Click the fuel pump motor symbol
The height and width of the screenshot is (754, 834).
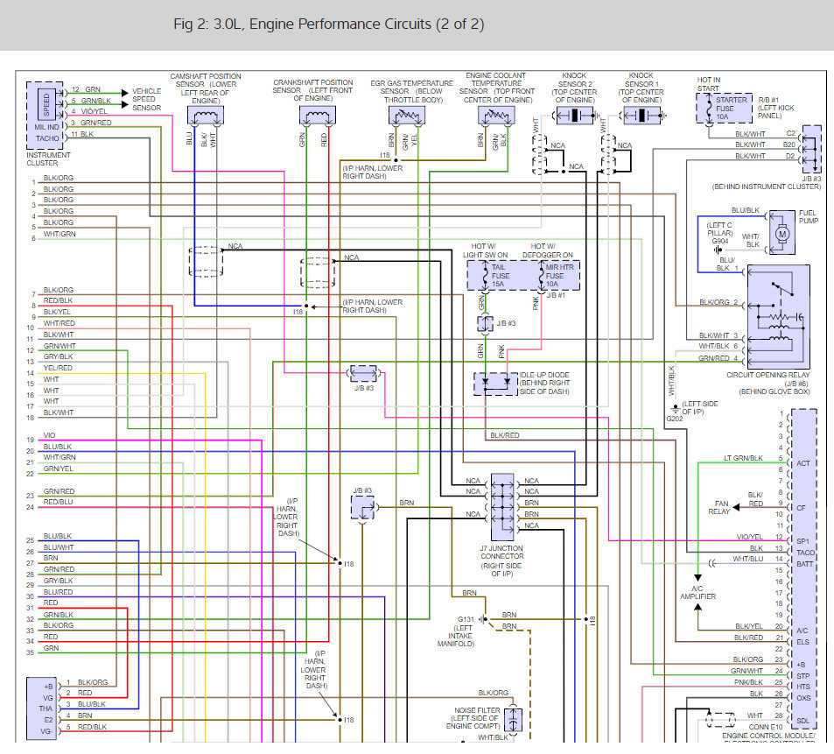click(x=781, y=233)
